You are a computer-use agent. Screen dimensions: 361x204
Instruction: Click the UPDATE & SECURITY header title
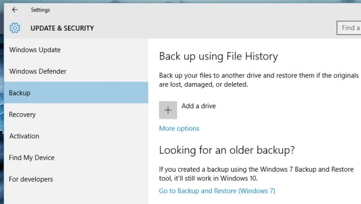click(x=62, y=28)
